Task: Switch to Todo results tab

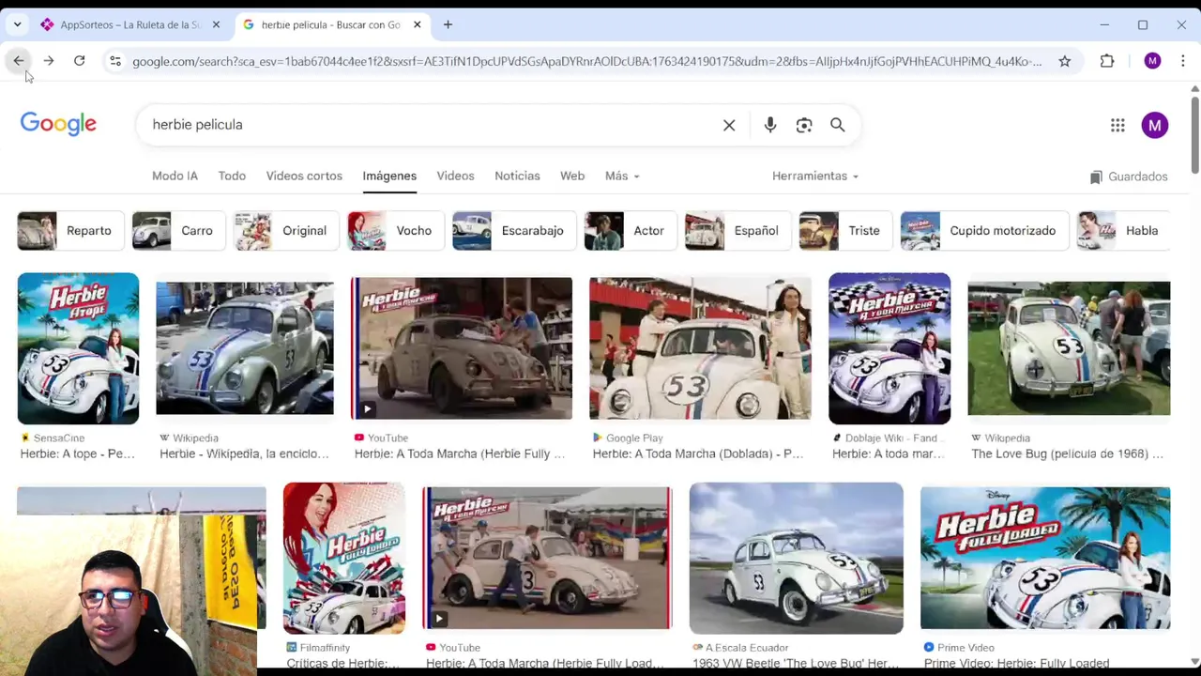Action: 232,176
